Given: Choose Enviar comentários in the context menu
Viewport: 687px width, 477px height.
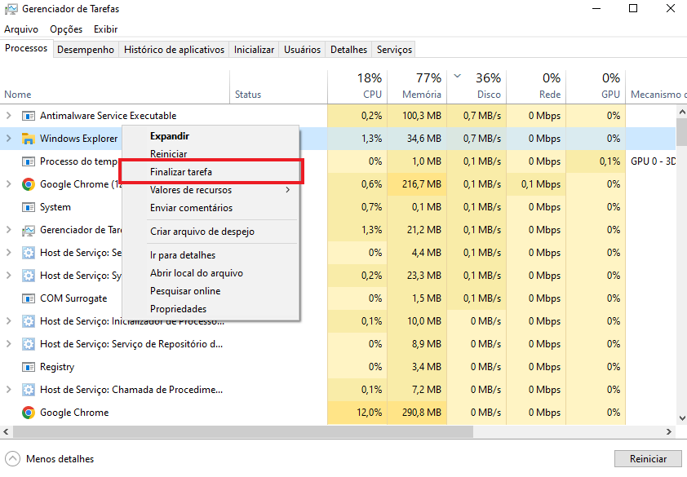Looking at the screenshot, I should [x=211, y=208].
